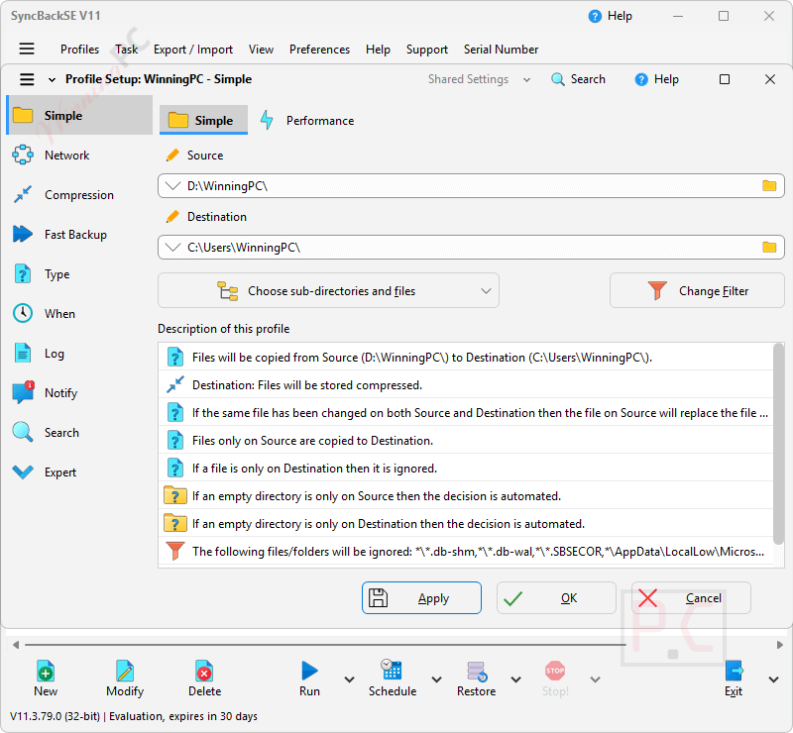The width and height of the screenshot is (793, 733).
Task: Select 'Files will be copied from Source' row
Action: [x=466, y=358]
